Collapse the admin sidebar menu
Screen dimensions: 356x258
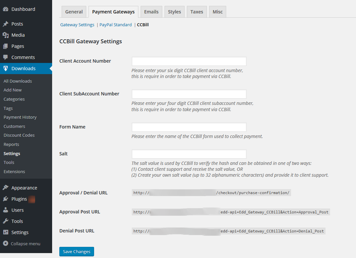tap(22, 244)
